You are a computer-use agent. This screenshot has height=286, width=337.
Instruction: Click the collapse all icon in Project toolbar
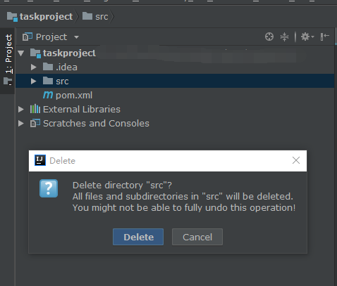(284, 37)
